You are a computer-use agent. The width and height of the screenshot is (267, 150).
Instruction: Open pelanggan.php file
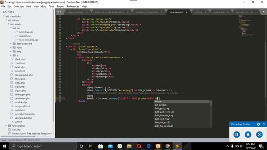point(22,95)
